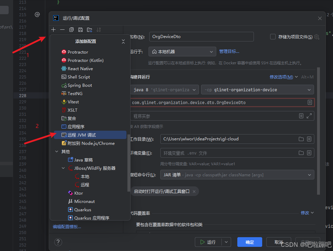This screenshot has height=251, width=333.
Task: Click macro list icon in 工作目录 field
Action: (x=309, y=139)
